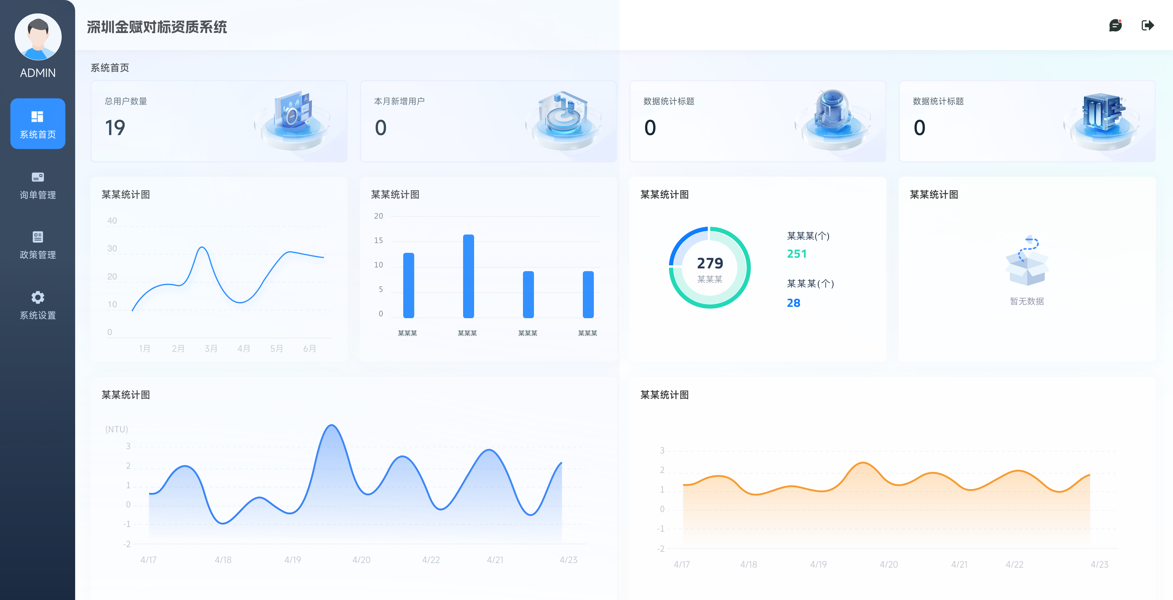Click the 3月 label on line chart axis
Viewport: 1173px width, 600px height.
(211, 348)
